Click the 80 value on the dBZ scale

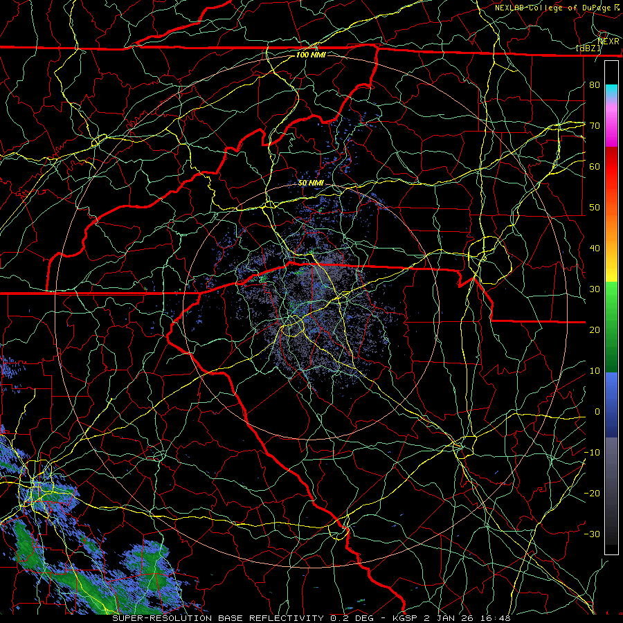(595, 84)
